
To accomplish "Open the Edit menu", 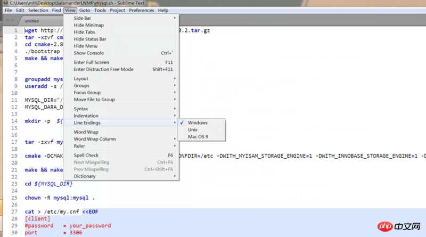I will (x=20, y=10).
